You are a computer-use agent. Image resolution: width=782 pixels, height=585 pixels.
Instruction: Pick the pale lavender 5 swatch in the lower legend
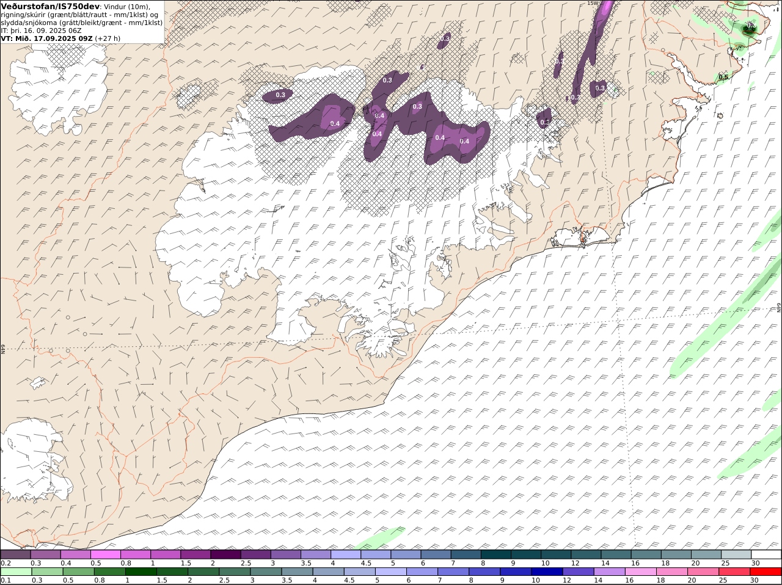(390, 572)
